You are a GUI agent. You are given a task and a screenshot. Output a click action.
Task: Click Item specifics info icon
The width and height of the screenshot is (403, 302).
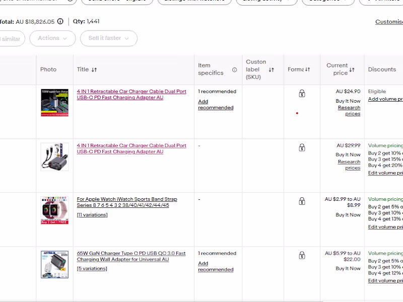click(x=234, y=70)
